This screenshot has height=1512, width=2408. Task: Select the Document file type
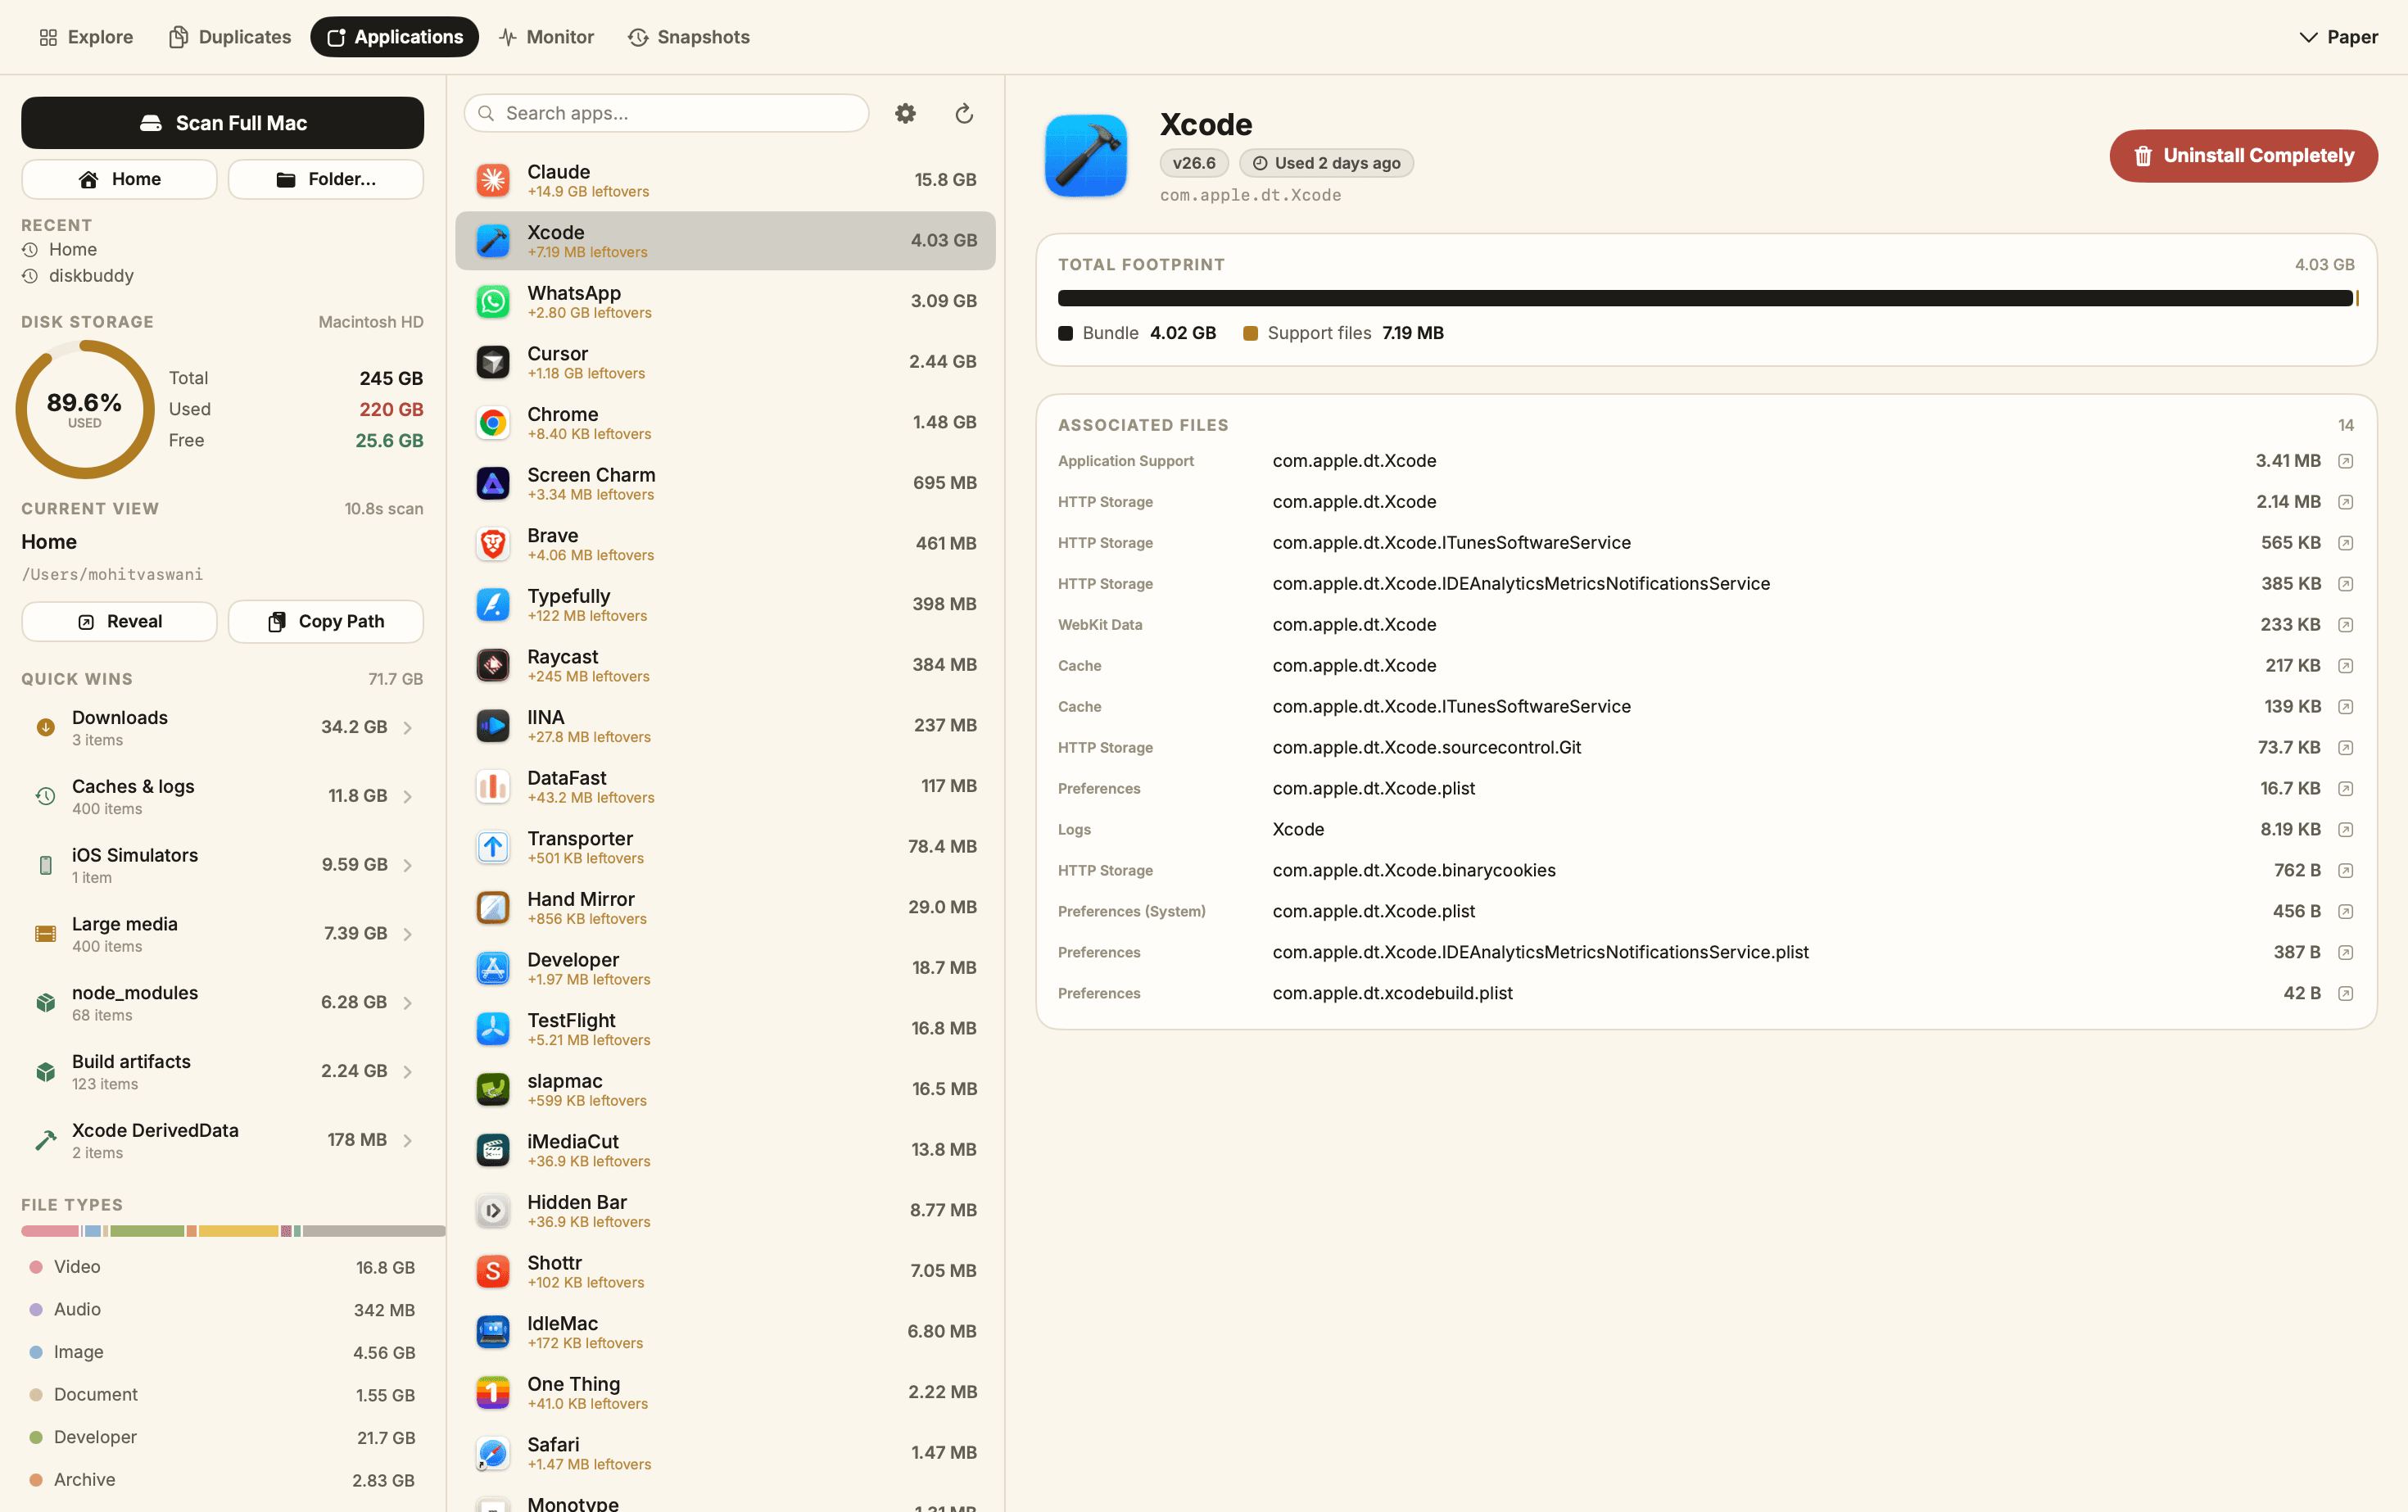pos(222,1395)
